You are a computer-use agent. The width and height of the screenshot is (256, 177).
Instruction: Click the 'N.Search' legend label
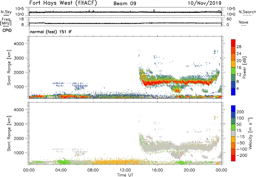pos(247,12)
